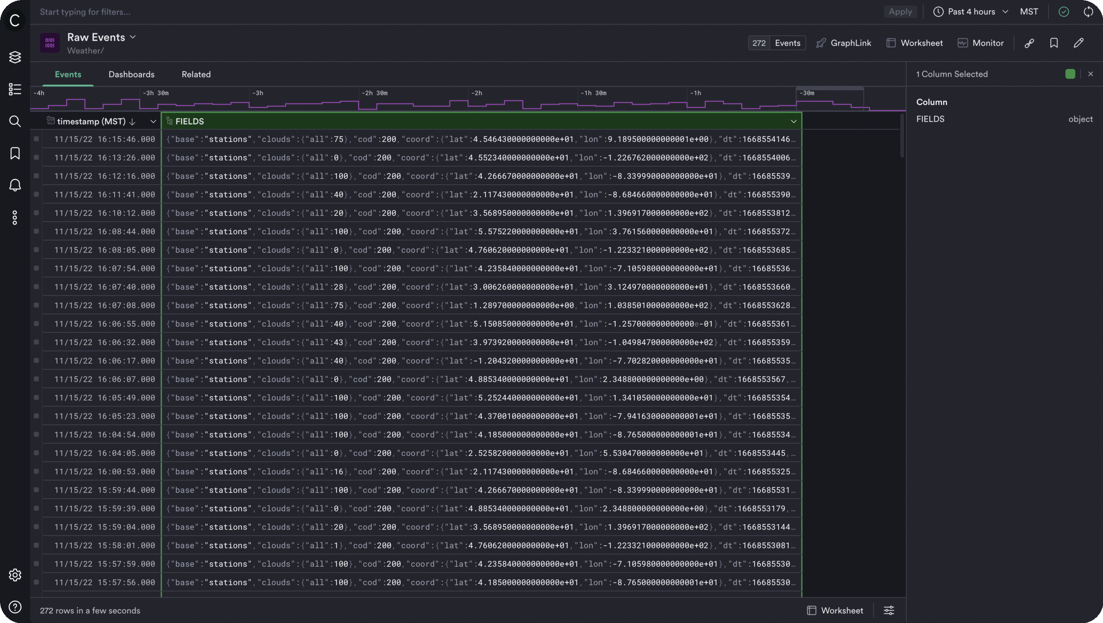Select row checkbox for 16:07:08.000
Screen dimensions: 1103x623
point(37,305)
